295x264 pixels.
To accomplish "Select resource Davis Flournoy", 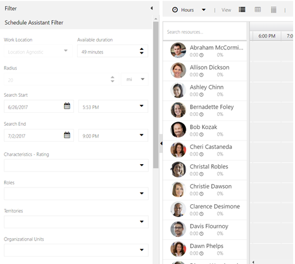I will point(205,229).
